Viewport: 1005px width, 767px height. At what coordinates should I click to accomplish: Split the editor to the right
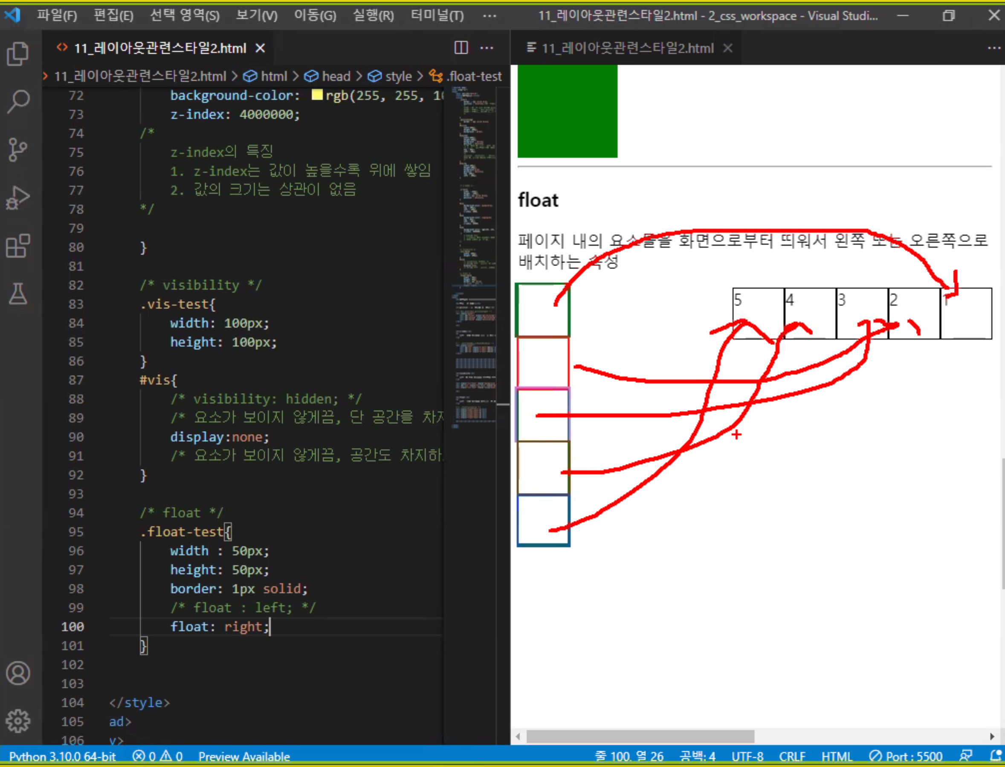[461, 47]
